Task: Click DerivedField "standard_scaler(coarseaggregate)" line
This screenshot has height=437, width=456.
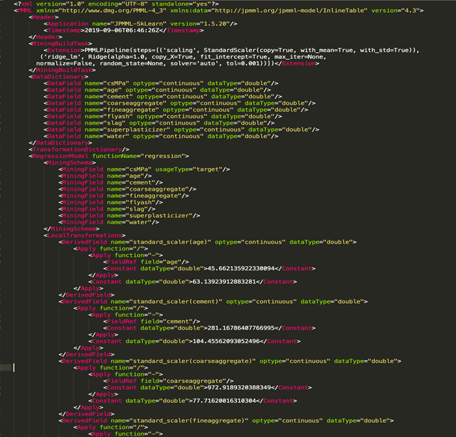Action: (x=230, y=361)
